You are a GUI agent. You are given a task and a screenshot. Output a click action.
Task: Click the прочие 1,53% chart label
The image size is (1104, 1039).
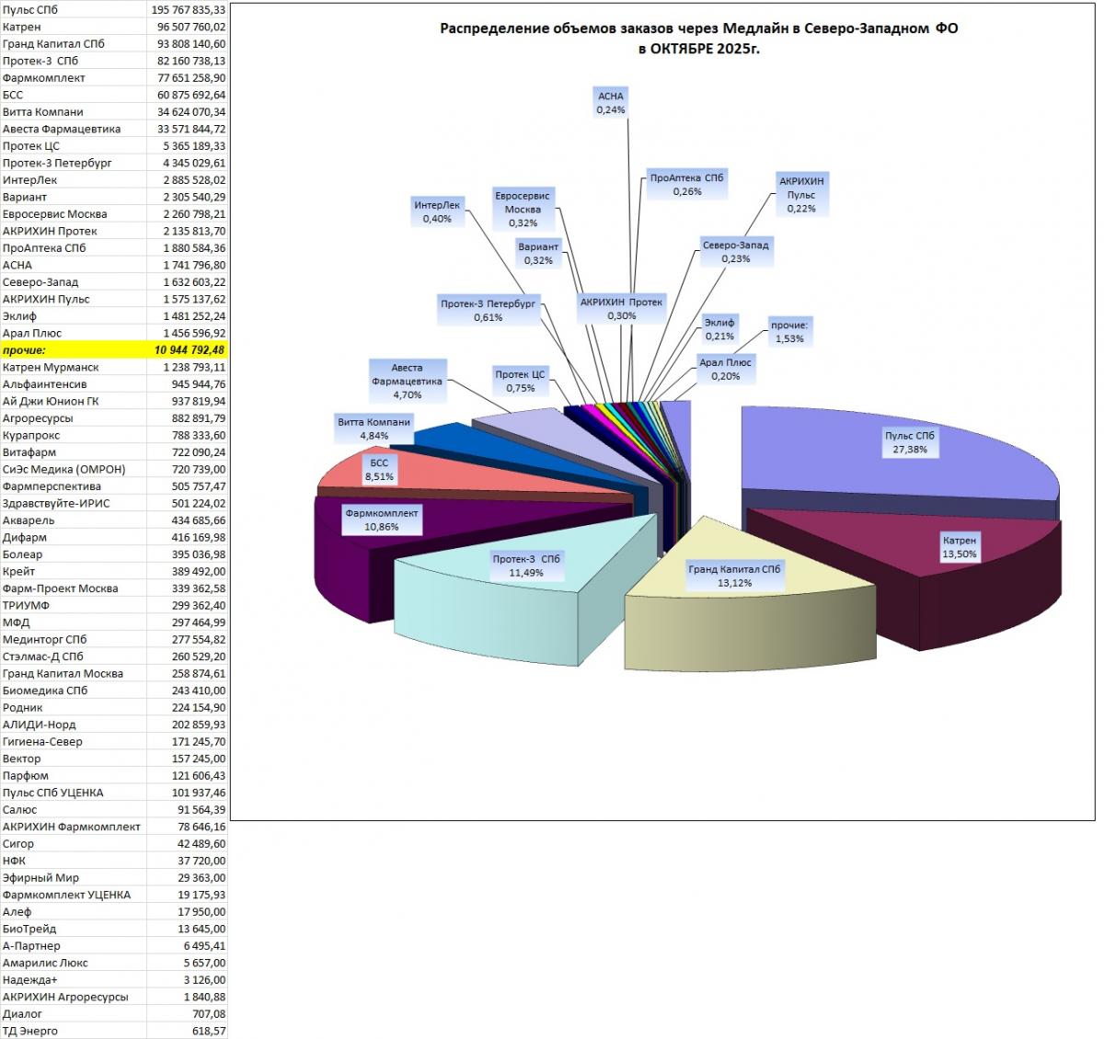[788, 332]
